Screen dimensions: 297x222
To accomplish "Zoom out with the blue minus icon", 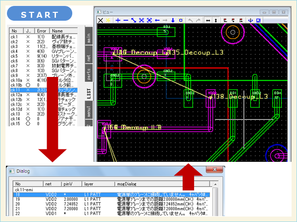I will [x=126, y=20].
